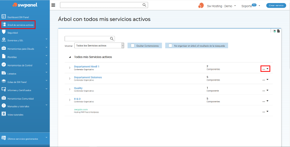The width and height of the screenshot is (290, 147).
Task: Open actions dropdown for Departament Nivell 1
Action: [265, 69]
